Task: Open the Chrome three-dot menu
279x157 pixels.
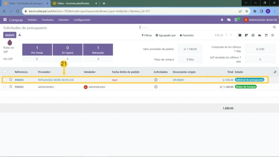Action: [x=275, y=11]
